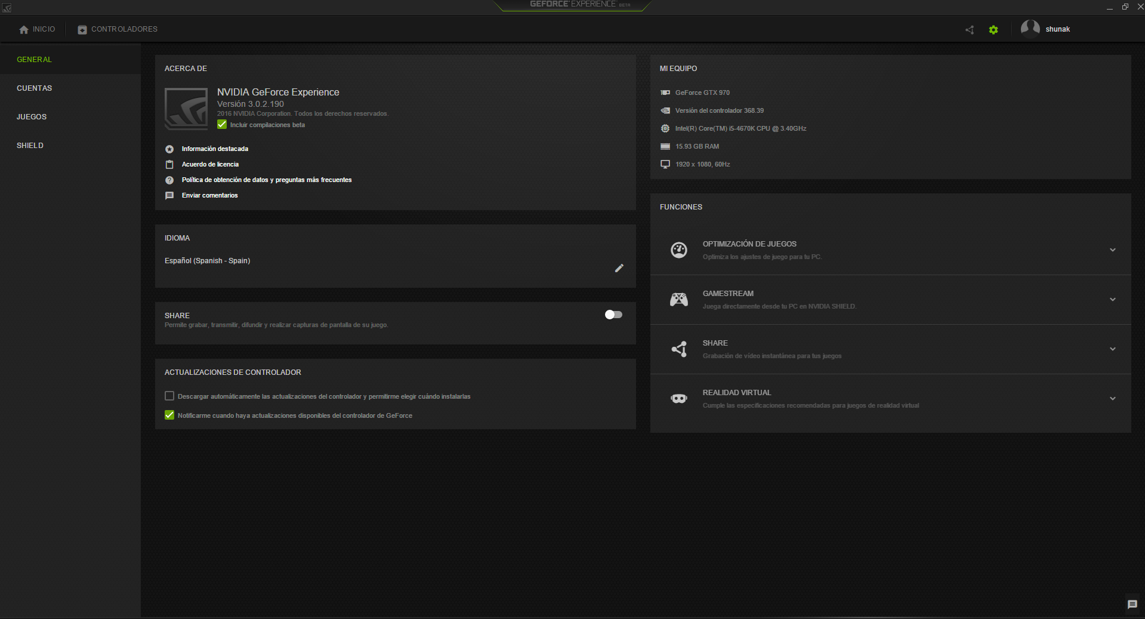Click the GAMESTREAM function title
This screenshot has height=619, width=1145.
click(x=728, y=294)
